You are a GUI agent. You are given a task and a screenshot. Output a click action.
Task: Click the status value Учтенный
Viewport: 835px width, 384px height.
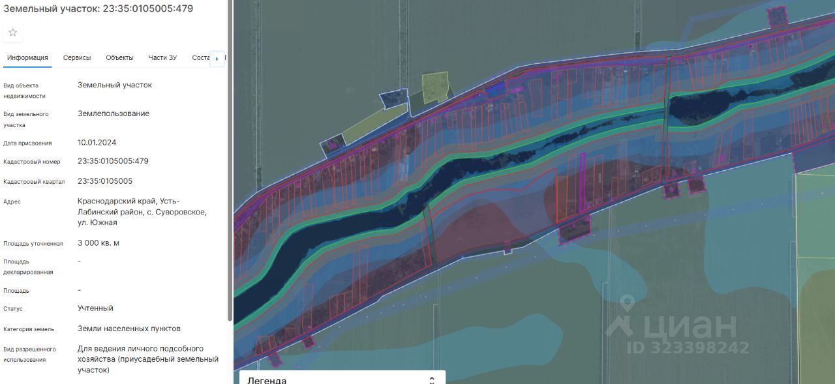(95, 308)
